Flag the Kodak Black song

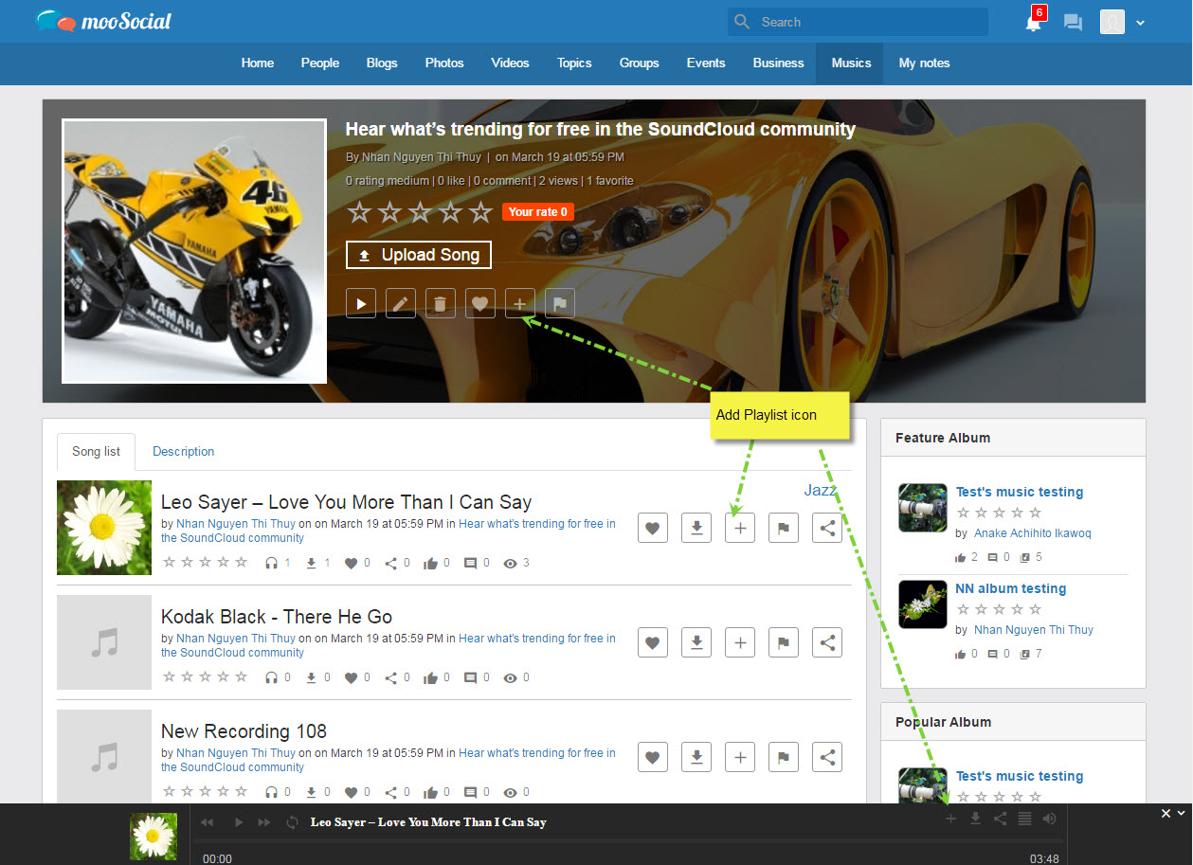[x=784, y=642]
